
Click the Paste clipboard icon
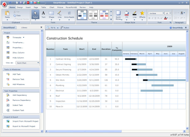pyautogui.click(x=7, y=13)
